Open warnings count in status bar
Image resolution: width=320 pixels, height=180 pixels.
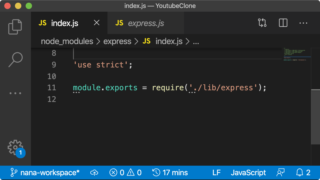134,173
